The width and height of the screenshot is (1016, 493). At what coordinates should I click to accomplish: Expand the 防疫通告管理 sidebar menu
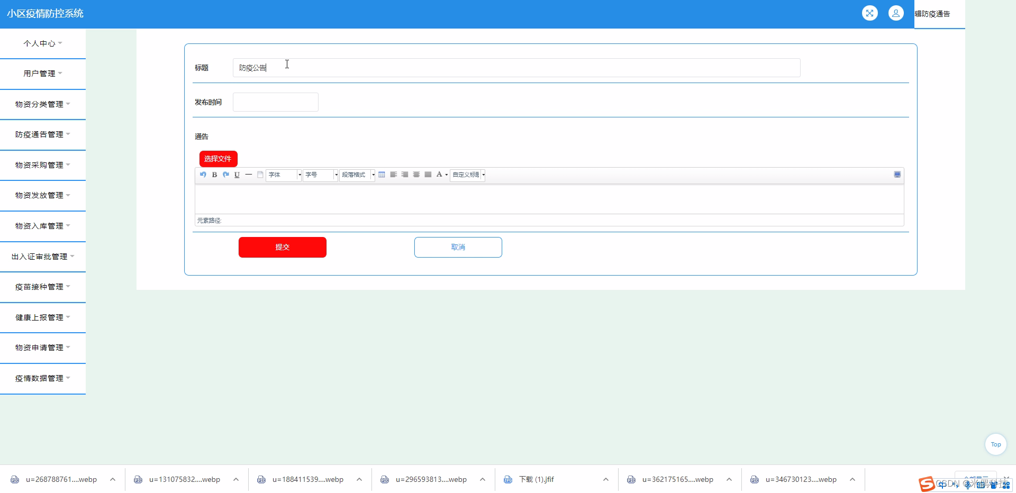(43, 134)
